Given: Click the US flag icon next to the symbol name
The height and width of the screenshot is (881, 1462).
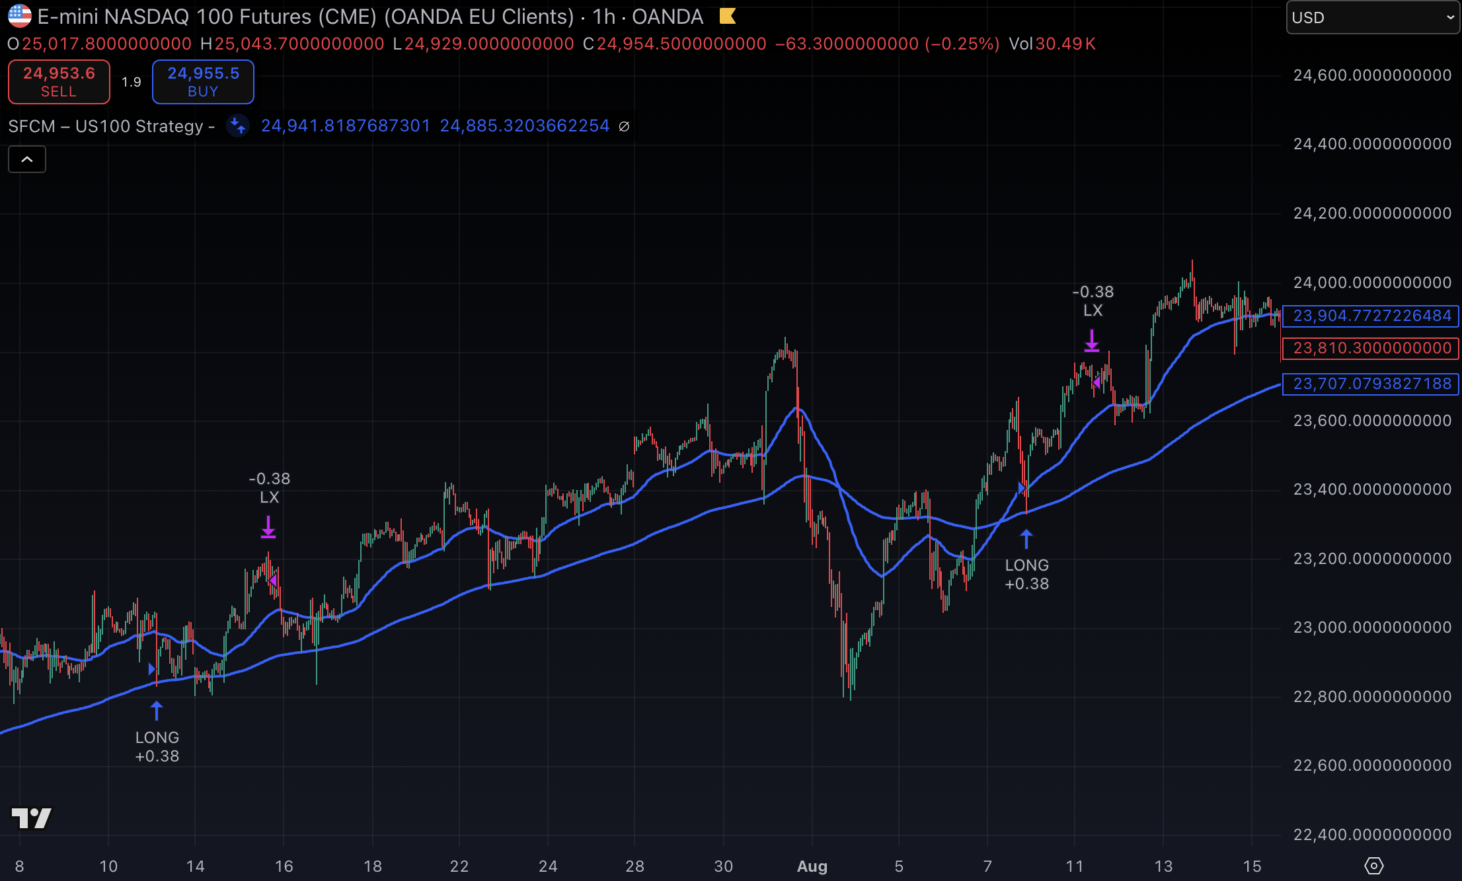Looking at the screenshot, I should [x=19, y=17].
